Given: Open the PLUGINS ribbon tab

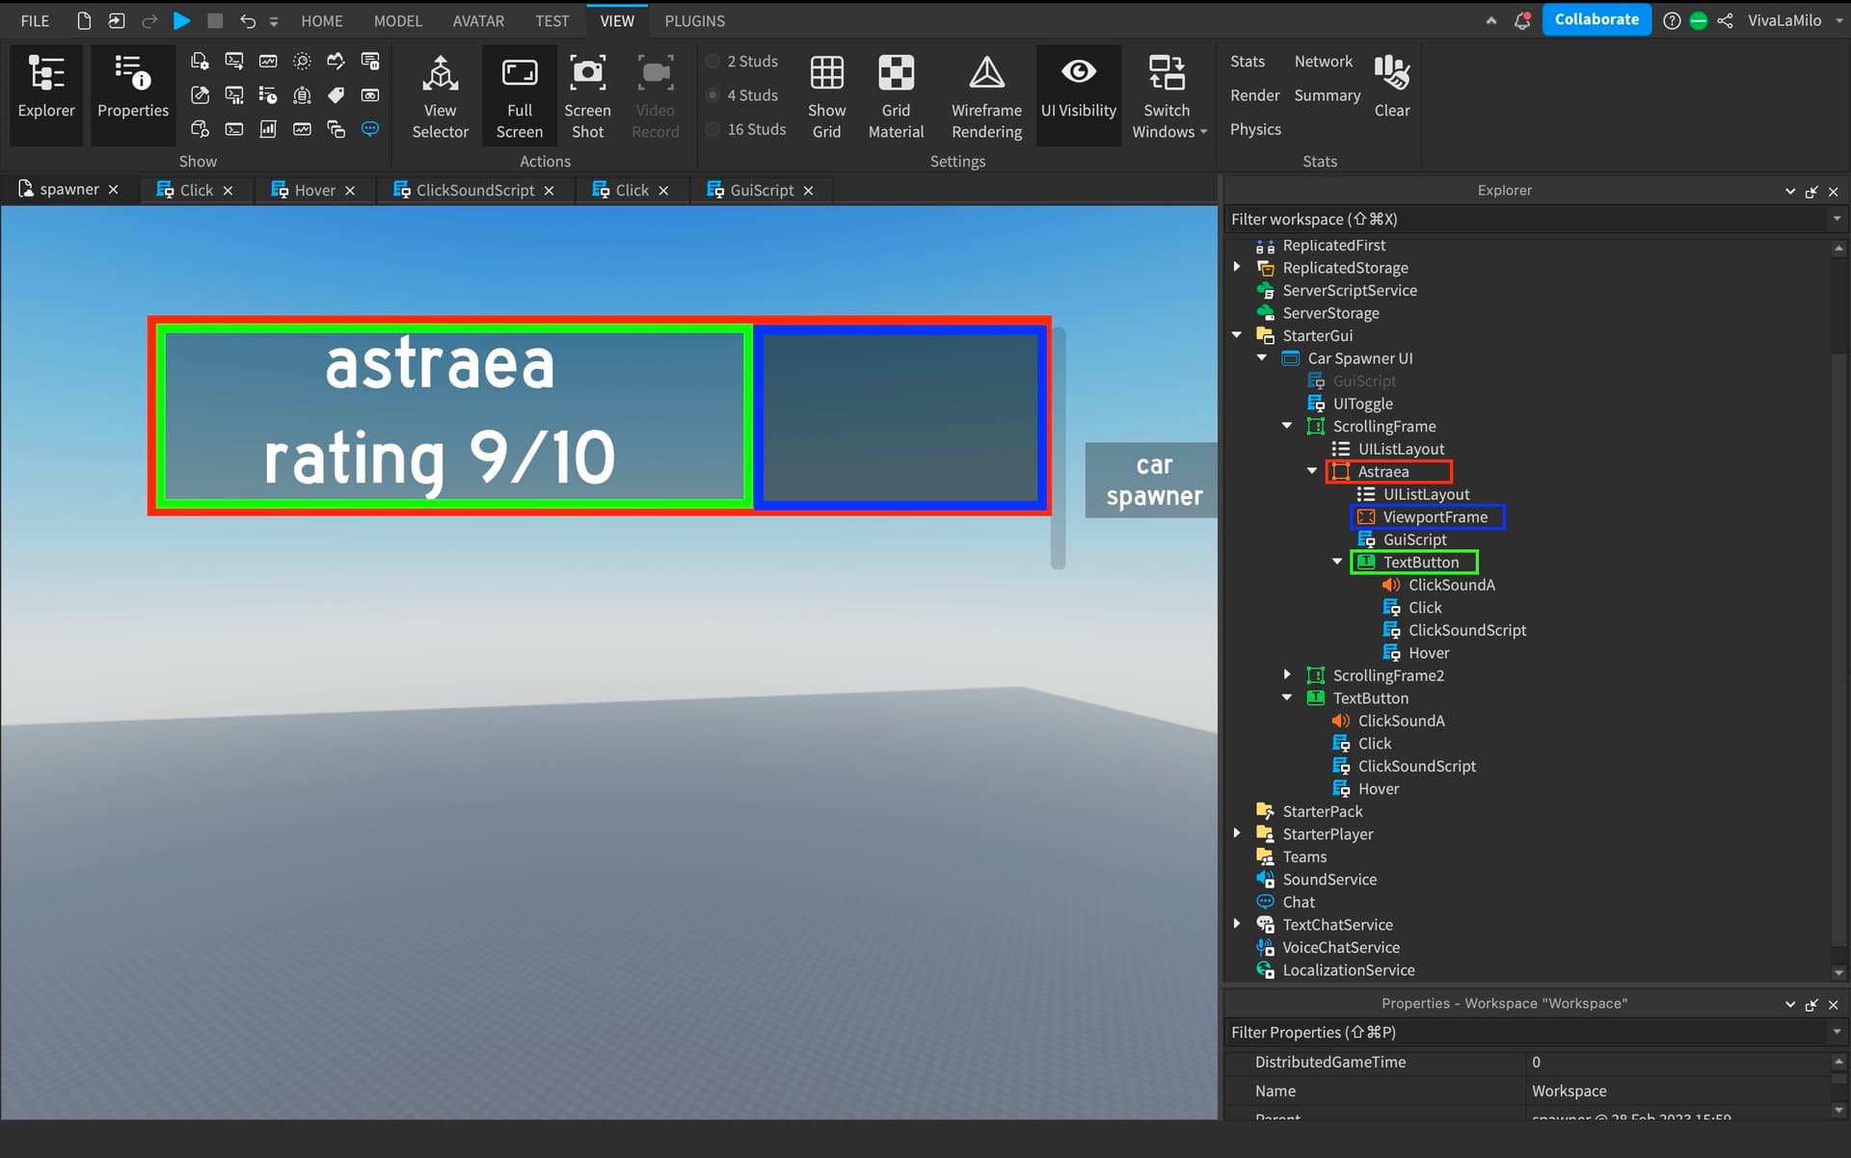Looking at the screenshot, I should pos(694,20).
